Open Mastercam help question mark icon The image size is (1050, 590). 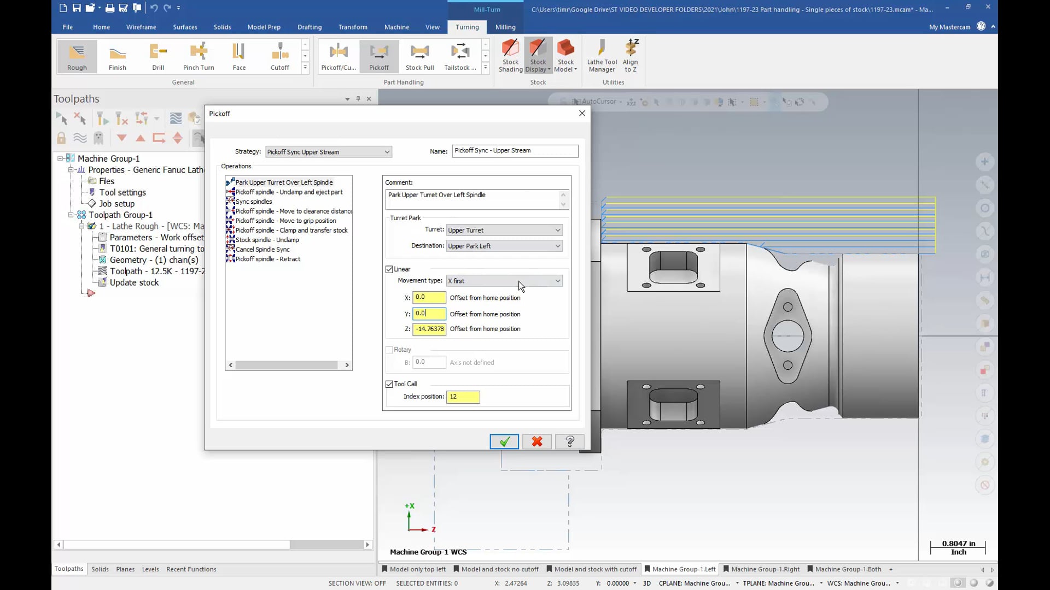pos(981,26)
